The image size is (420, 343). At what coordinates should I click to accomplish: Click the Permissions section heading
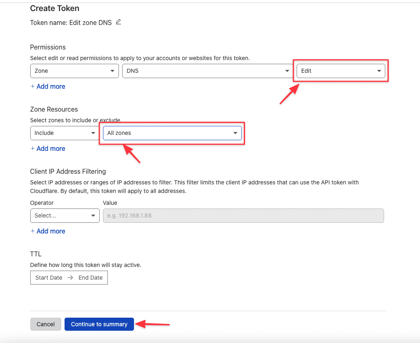pos(47,47)
